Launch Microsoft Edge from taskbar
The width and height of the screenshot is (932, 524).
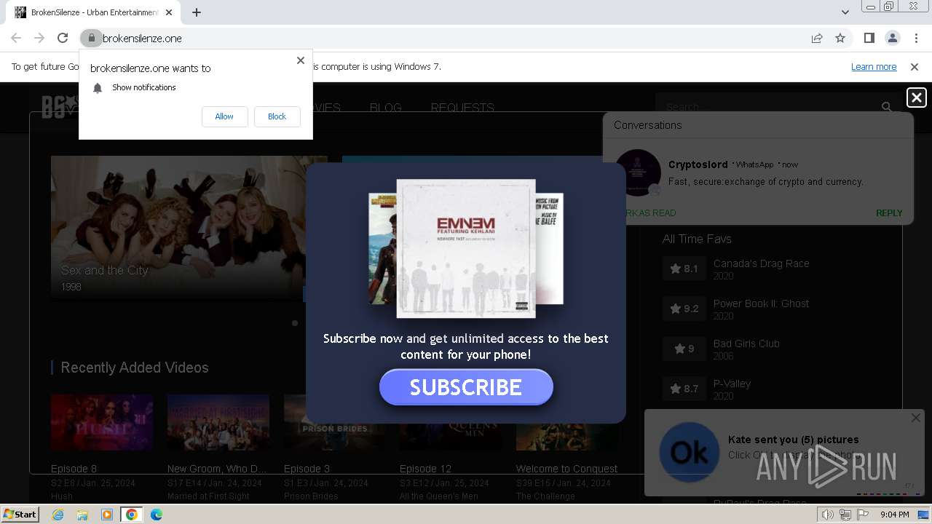(157, 515)
